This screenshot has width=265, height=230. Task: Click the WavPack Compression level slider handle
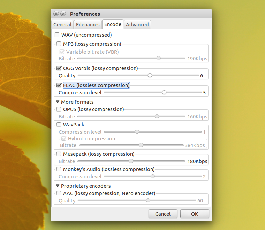coord(137,132)
